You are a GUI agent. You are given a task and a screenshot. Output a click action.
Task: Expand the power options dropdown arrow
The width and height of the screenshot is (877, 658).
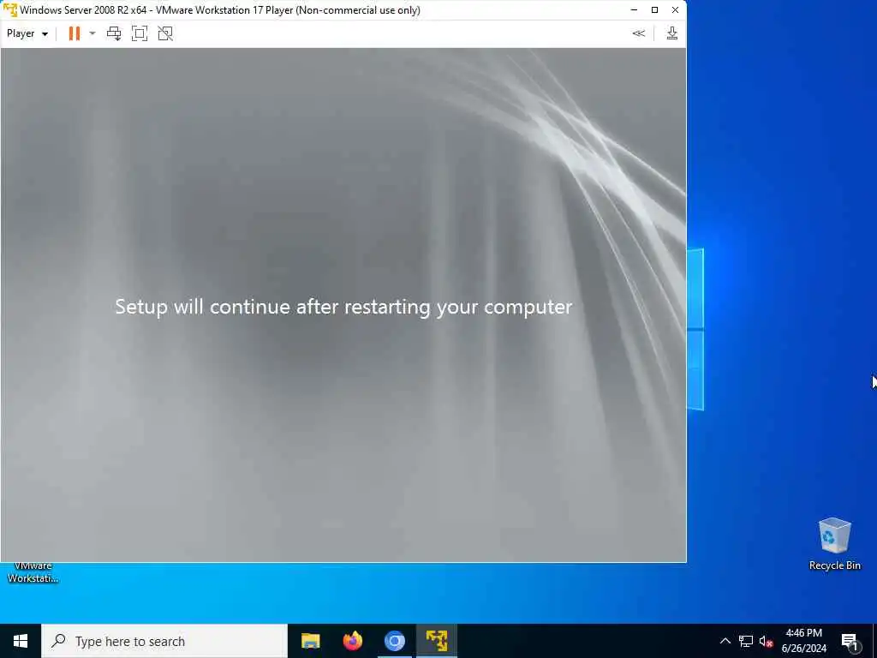[x=92, y=33]
